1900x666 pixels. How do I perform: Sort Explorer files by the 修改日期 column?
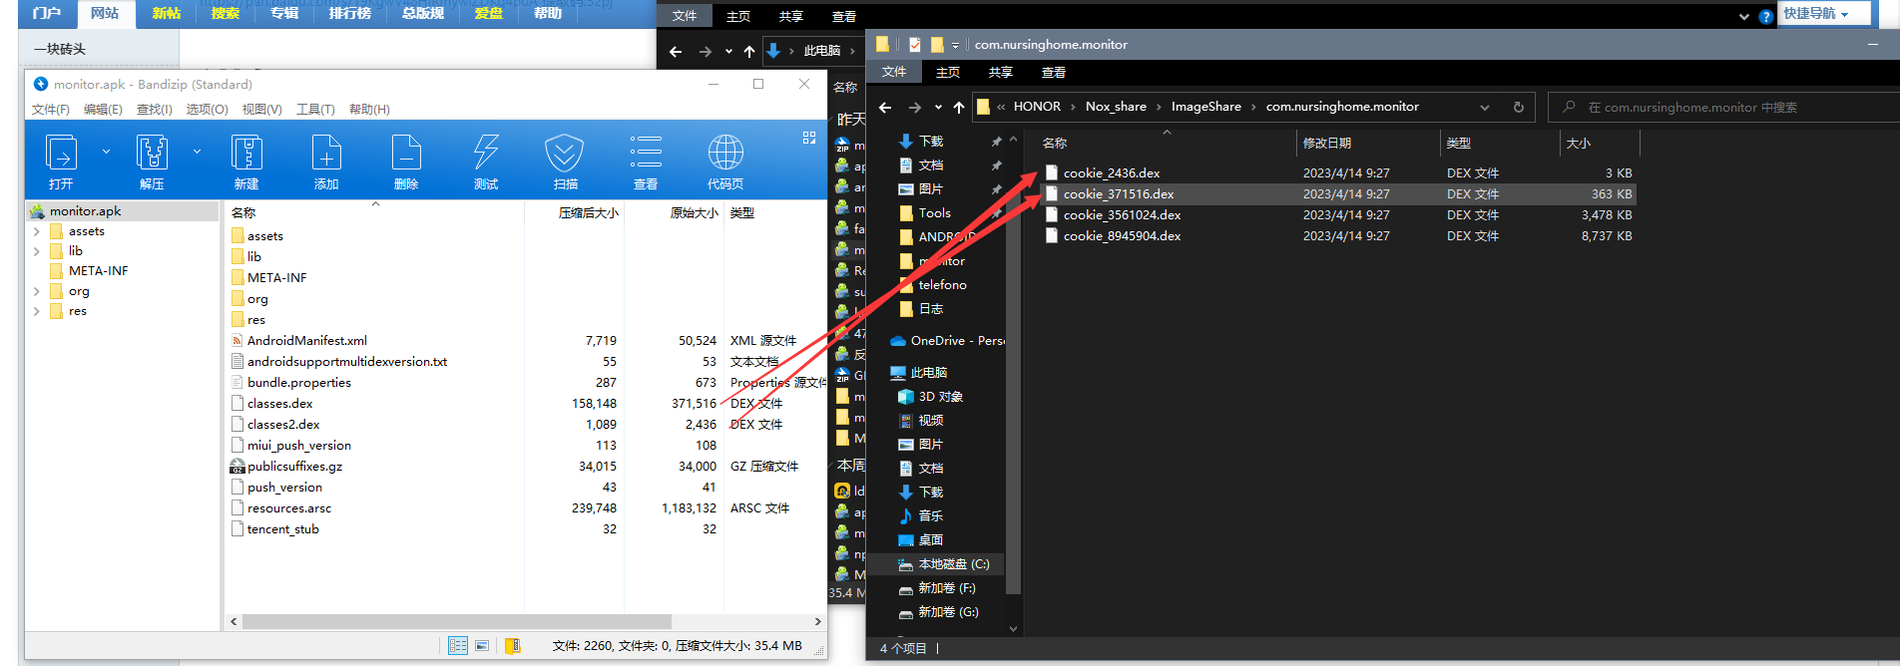coord(1327,144)
